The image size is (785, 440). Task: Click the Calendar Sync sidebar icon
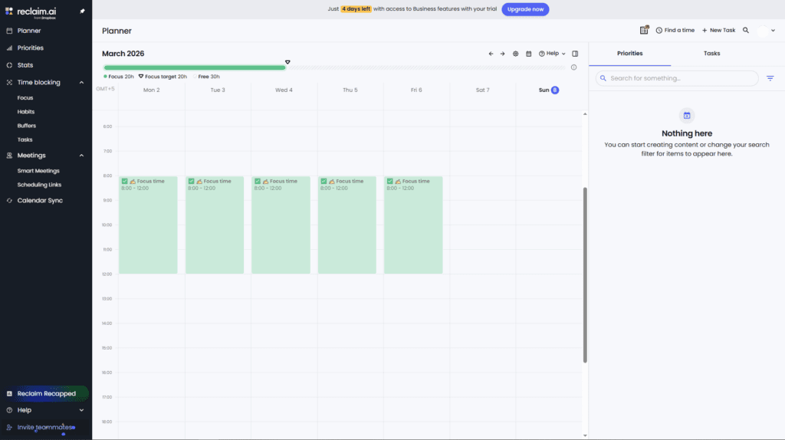(9, 200)
